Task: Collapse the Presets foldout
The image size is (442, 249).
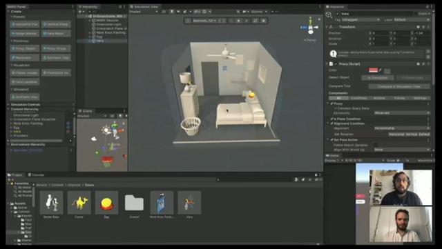Action: (12, 17)
